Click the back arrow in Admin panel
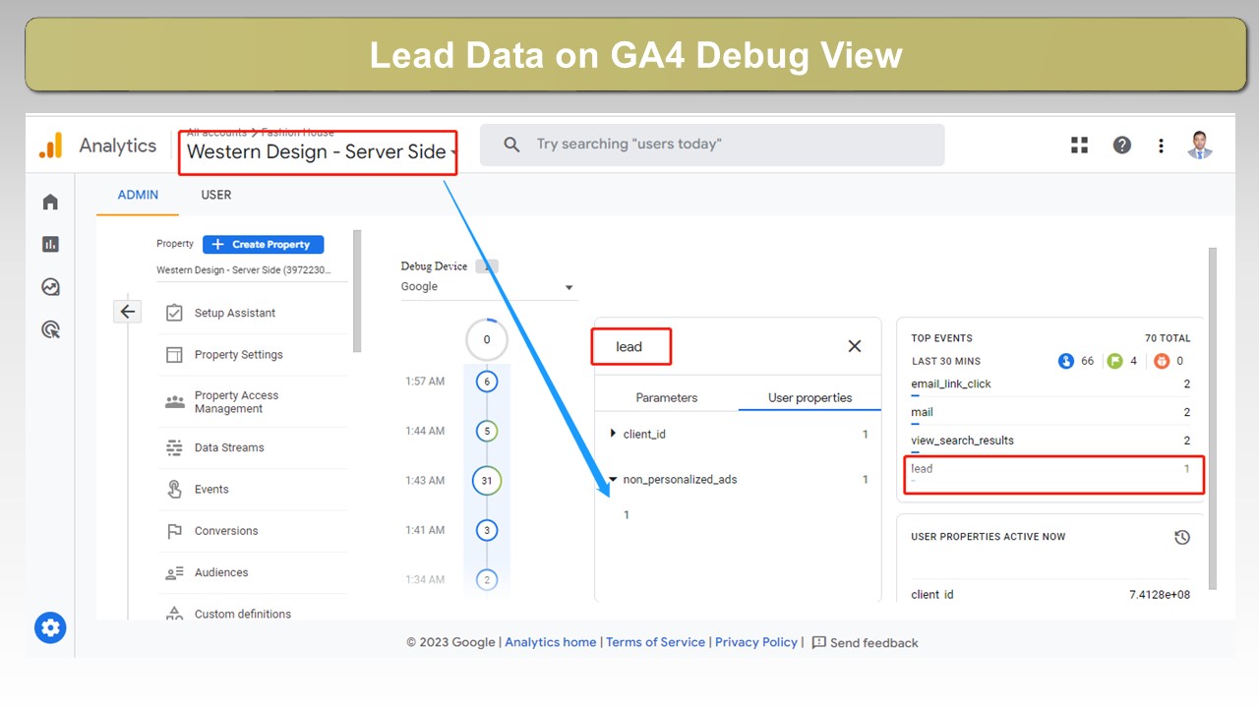The height and width of the screenshot is (708, 1259). 127,312
